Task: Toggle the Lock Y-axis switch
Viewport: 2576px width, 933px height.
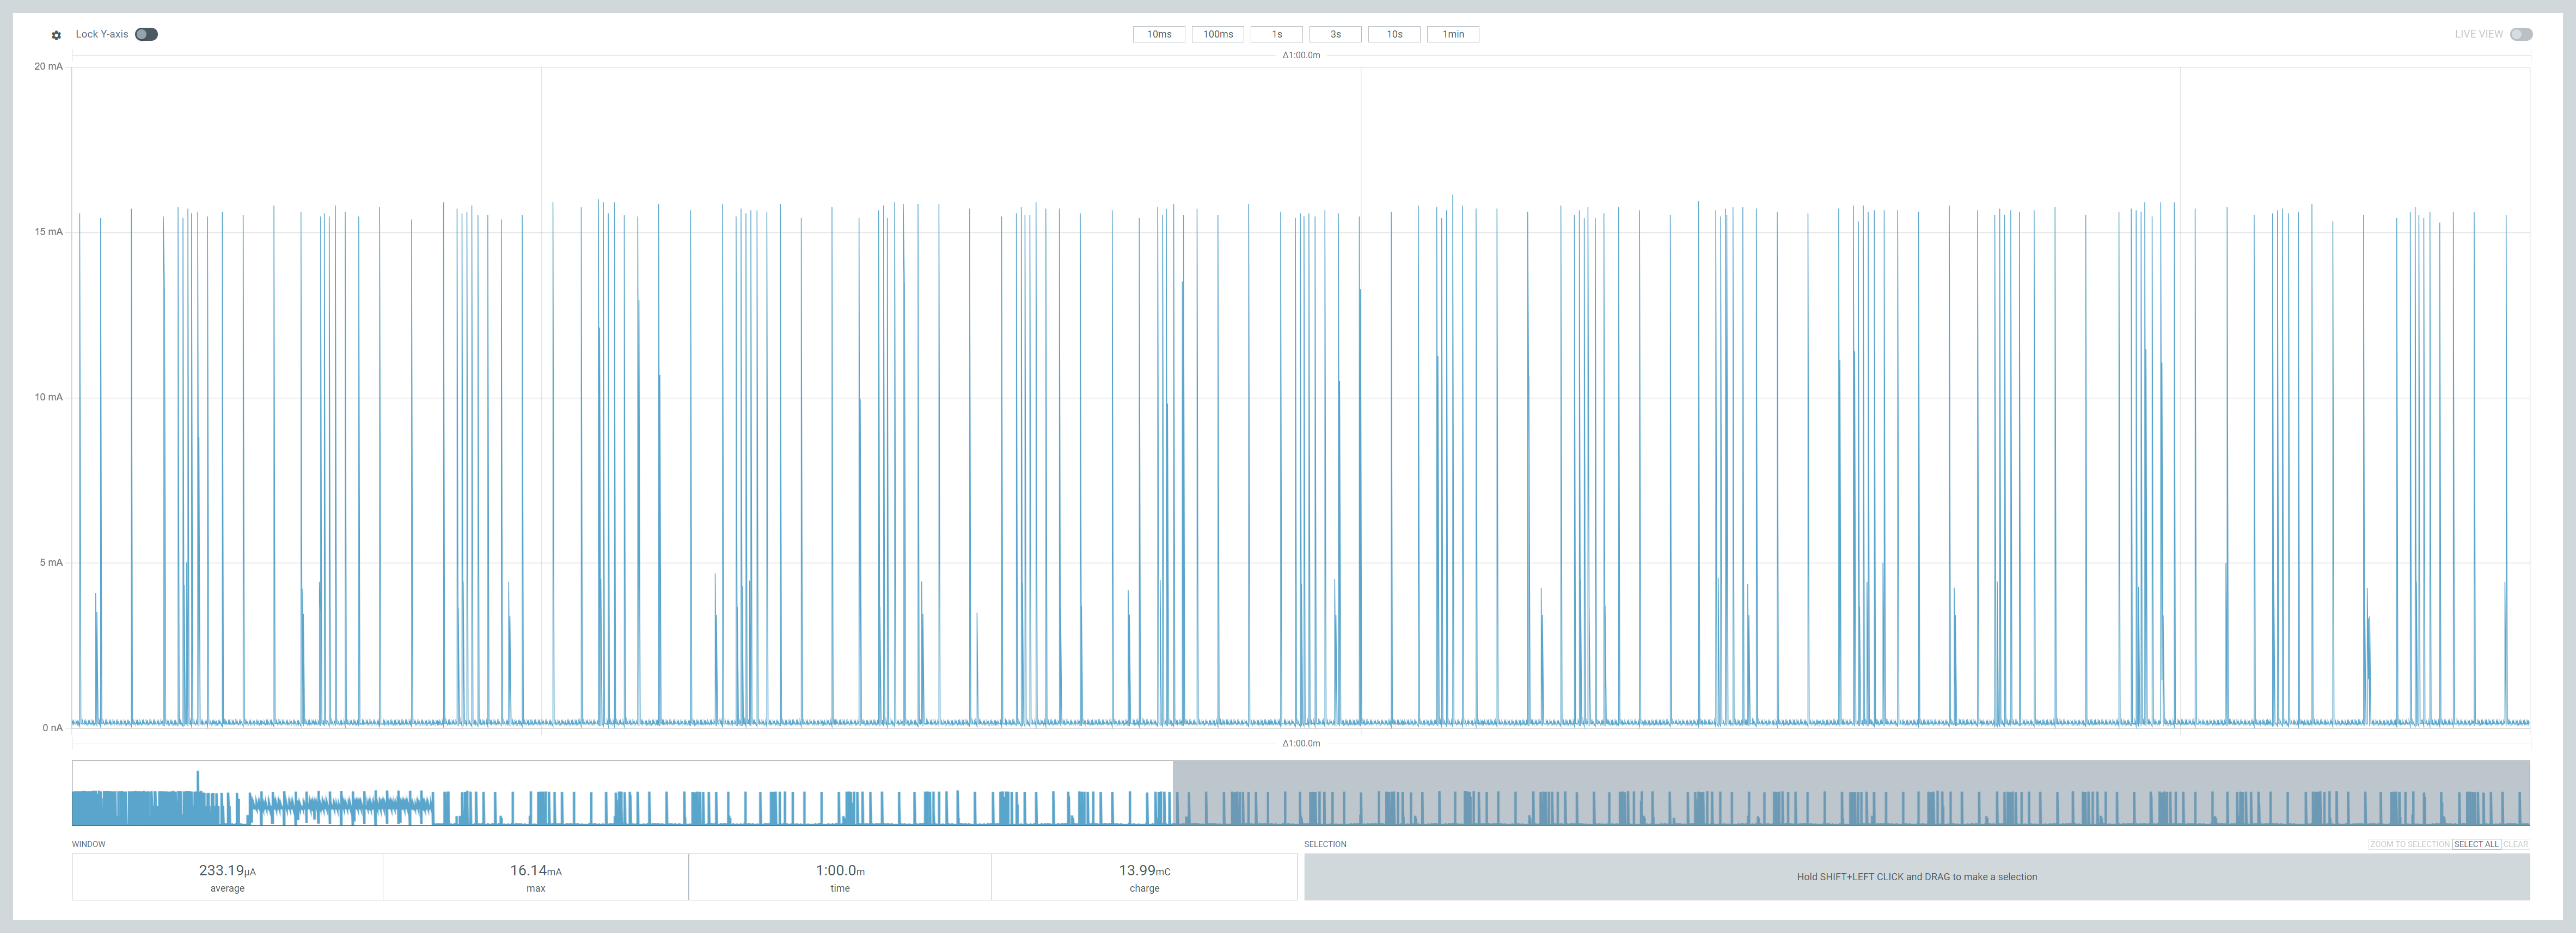Action: (146, 34)
